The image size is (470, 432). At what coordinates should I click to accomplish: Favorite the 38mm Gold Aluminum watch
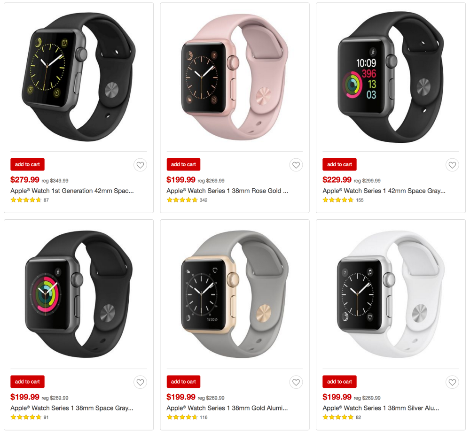click(x=296, y=382)
